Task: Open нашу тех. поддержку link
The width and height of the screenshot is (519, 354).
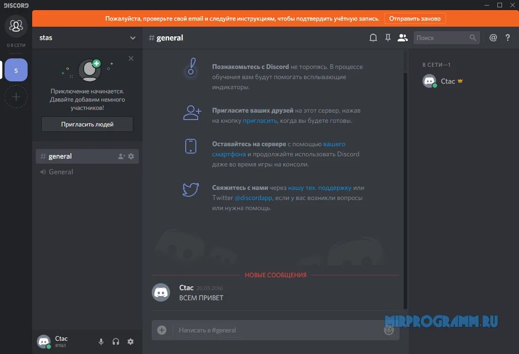Action: (x=320, y=188)
